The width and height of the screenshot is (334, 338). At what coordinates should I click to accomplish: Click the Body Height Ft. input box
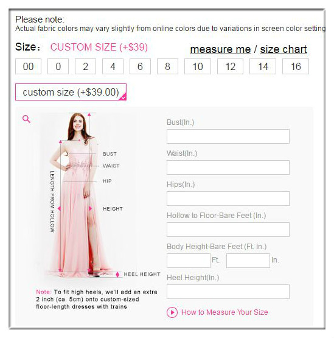click(189, 261)
